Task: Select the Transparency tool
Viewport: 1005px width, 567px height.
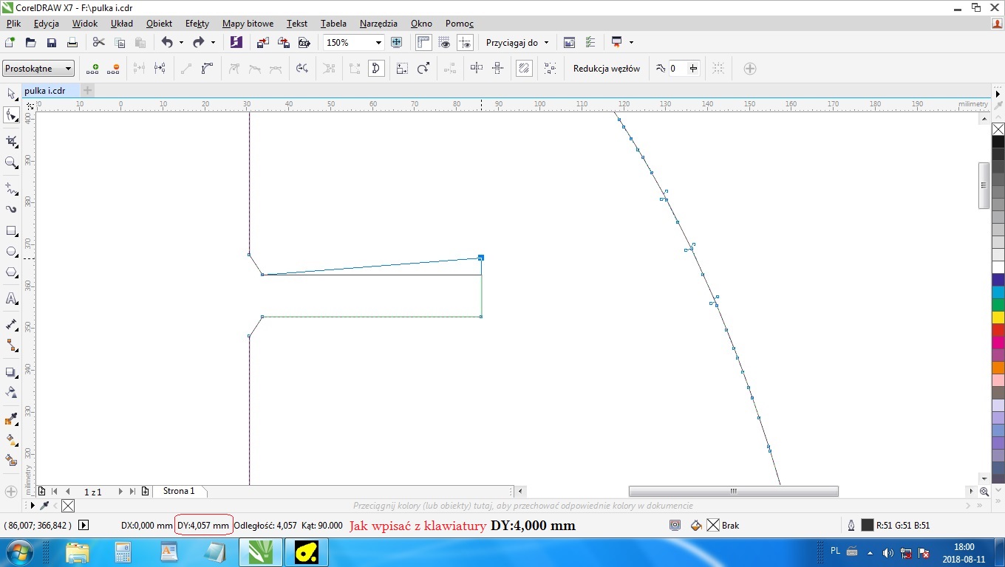Action: [11, 392]
